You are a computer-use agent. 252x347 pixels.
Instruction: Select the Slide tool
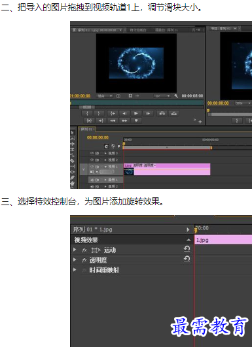tap(73, 172)
